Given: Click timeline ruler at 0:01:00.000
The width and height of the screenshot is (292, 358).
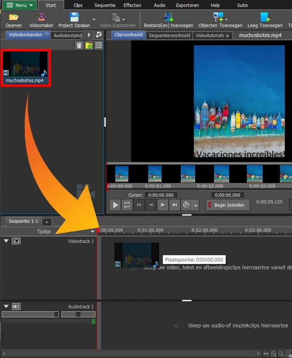Looking at the screenshot, I should 150,230.
